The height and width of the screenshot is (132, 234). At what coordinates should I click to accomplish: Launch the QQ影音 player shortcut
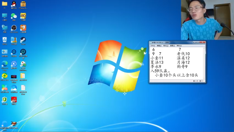[14, 52]
